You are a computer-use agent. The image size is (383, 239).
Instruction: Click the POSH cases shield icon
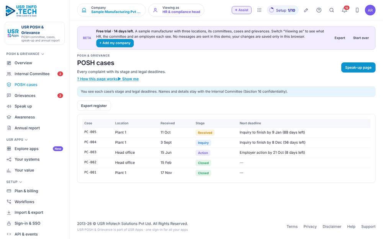point(9,85)
